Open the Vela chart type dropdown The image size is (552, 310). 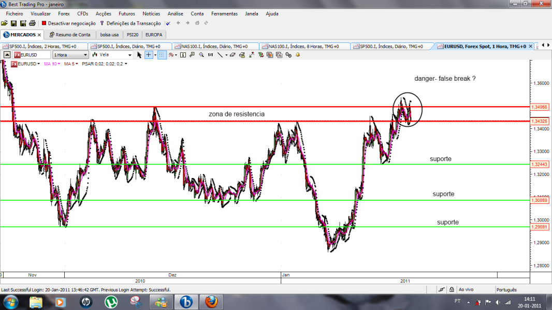[x=112, y=55]
